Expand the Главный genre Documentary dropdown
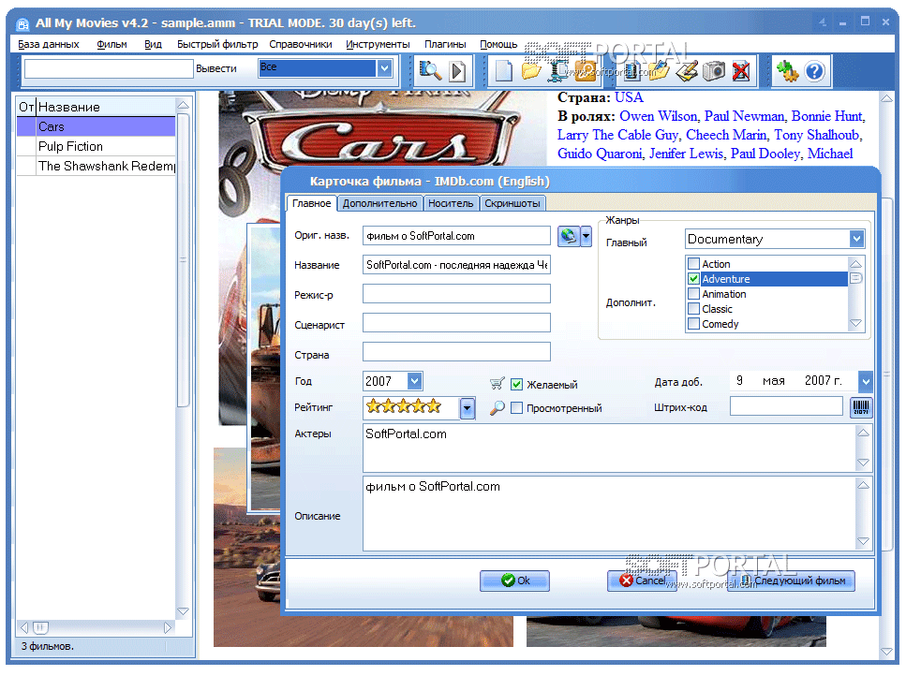Screen dimensions: 906x676 pyautogui.click(x=856, y=239)
